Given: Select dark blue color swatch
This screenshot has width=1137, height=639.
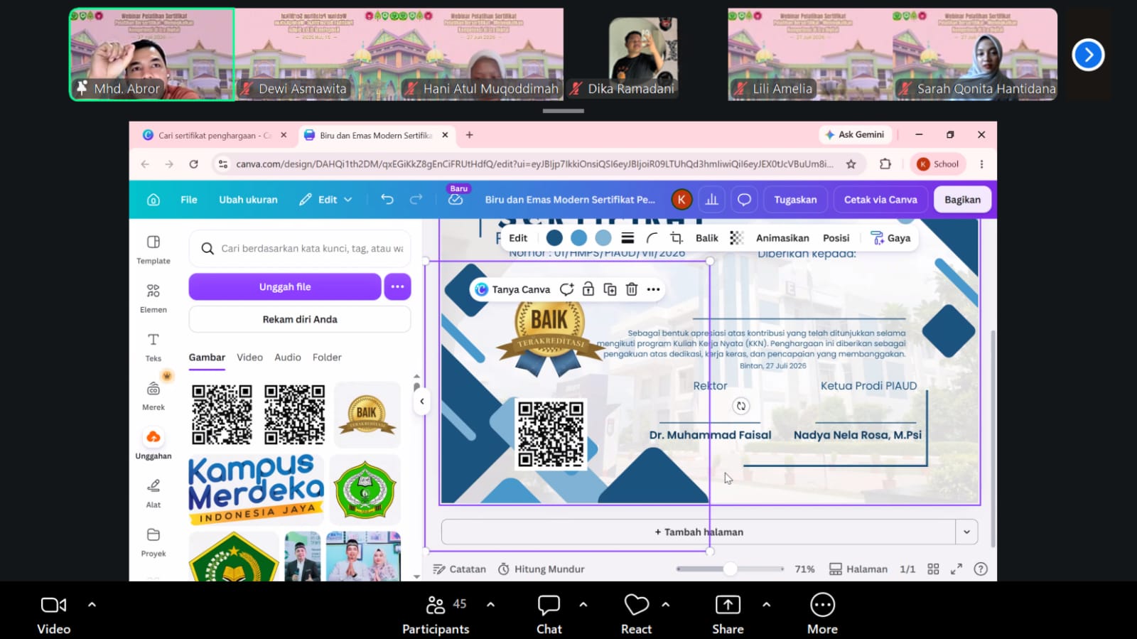Looking at the screenshot, I should 554,238.
